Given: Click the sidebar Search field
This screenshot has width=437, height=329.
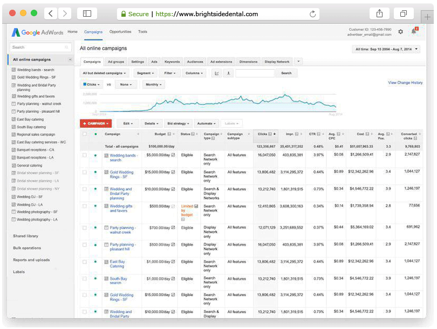Looking at the screenshot, I should [x=40, y=47].
